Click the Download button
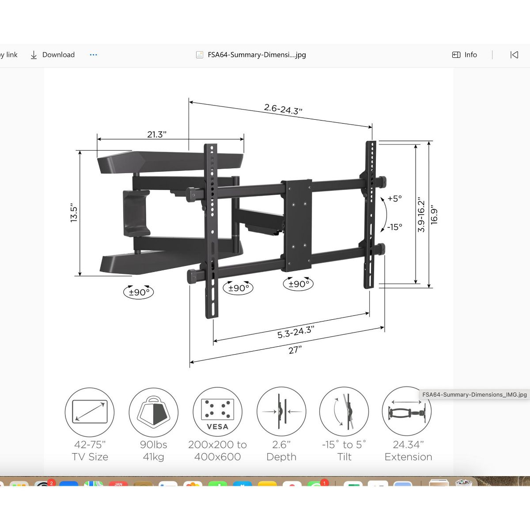The height and width of the screenshot is (530, 530). (x=53, y=55)
